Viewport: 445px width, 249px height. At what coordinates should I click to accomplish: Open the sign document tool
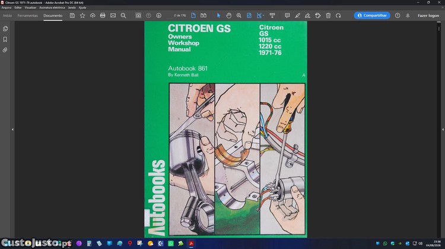307,15
